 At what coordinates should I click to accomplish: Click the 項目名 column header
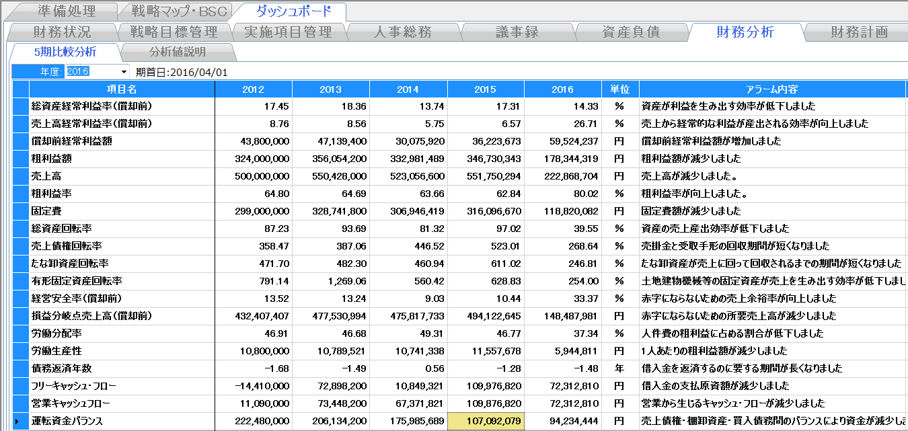pyautogui.click(x=122, y=89)
